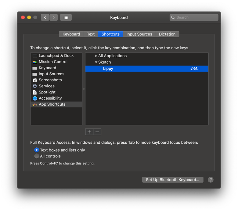This screenshot has height=211, width=238.
Task: Select the All controls radio option
Action: pos(37,156)
